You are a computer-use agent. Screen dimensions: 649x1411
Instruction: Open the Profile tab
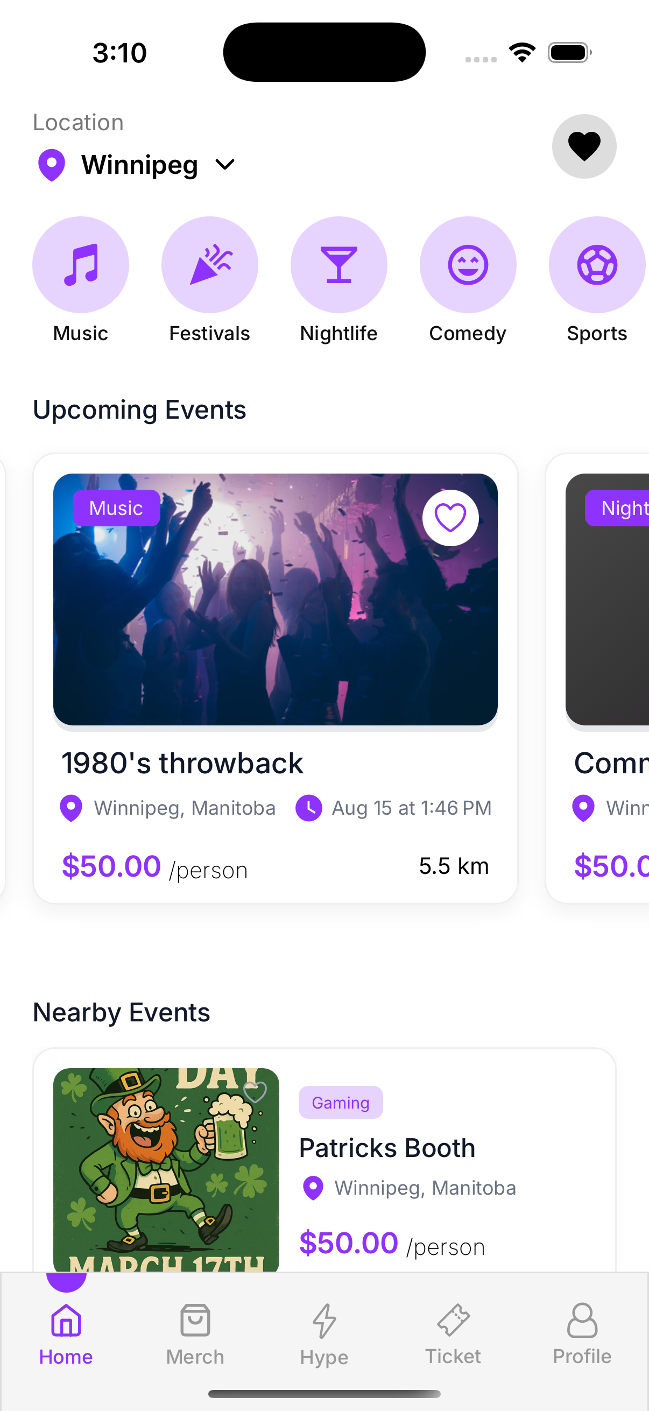[582, 1334]
